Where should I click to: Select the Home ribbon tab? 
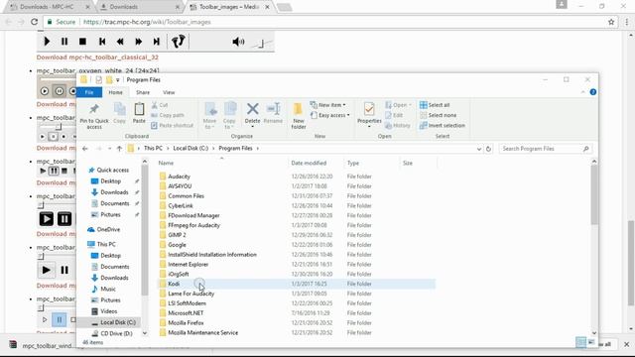[115, 92]
